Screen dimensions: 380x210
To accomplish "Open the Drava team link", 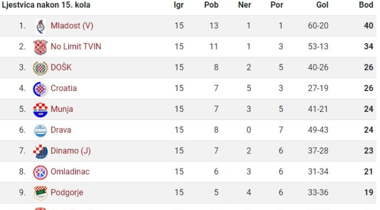I will pos(61,130).
